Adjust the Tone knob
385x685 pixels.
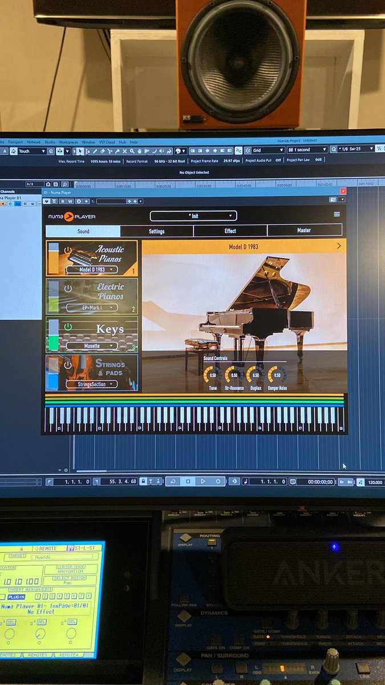[x=213, y=375]
